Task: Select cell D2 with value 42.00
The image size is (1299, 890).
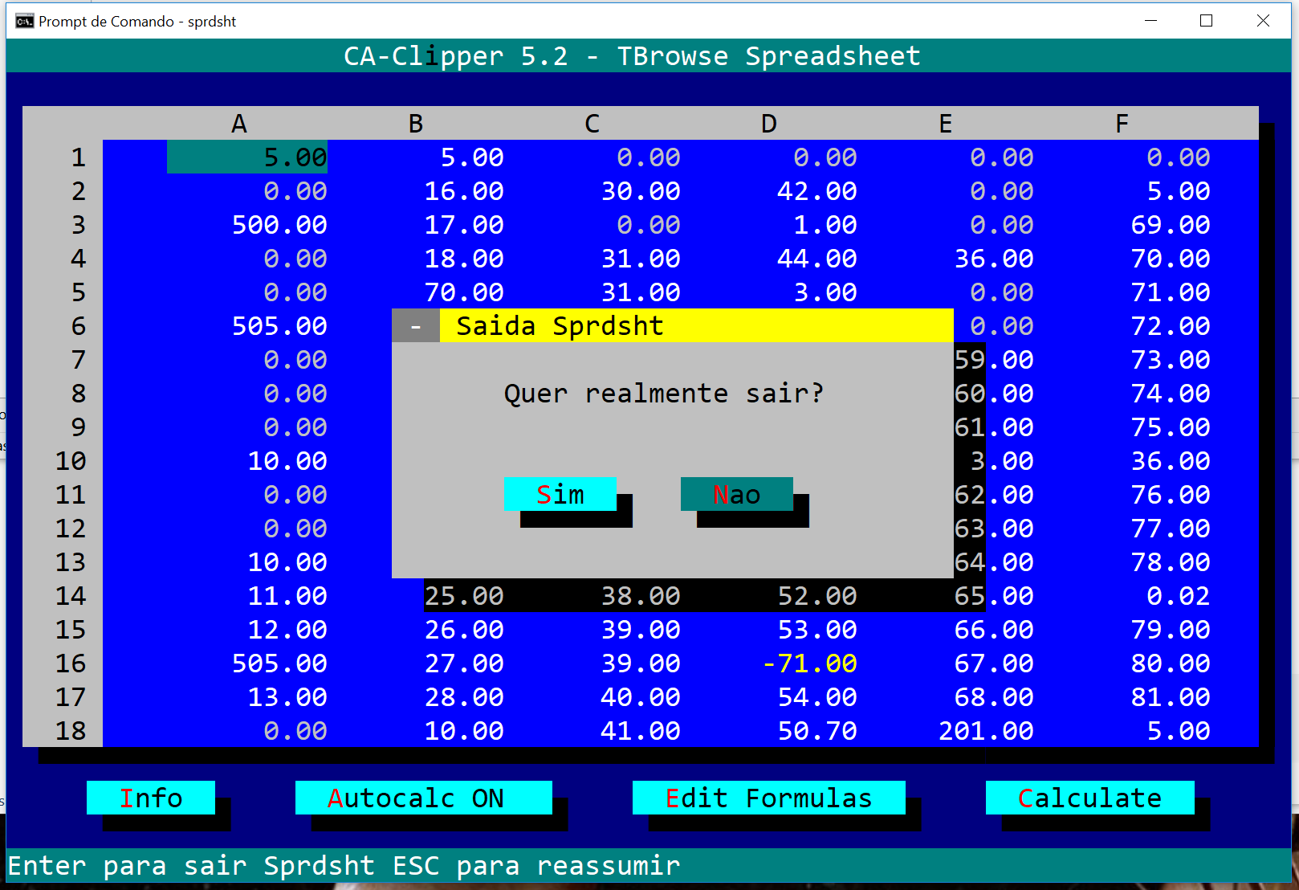Action: [x=817, y=190]
